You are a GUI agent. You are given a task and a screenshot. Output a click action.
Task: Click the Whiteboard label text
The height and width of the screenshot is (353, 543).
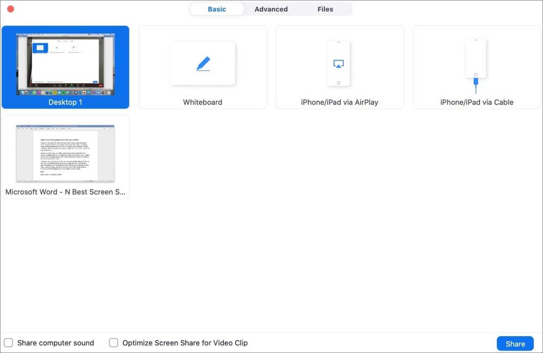[x=202, y=102]
